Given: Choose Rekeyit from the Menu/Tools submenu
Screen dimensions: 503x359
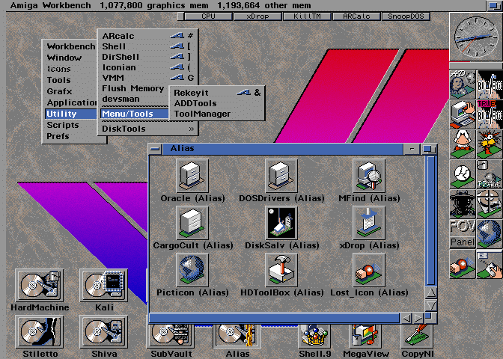Looking at the screenshot, I should pyautogui.click(x=217, y=93).
